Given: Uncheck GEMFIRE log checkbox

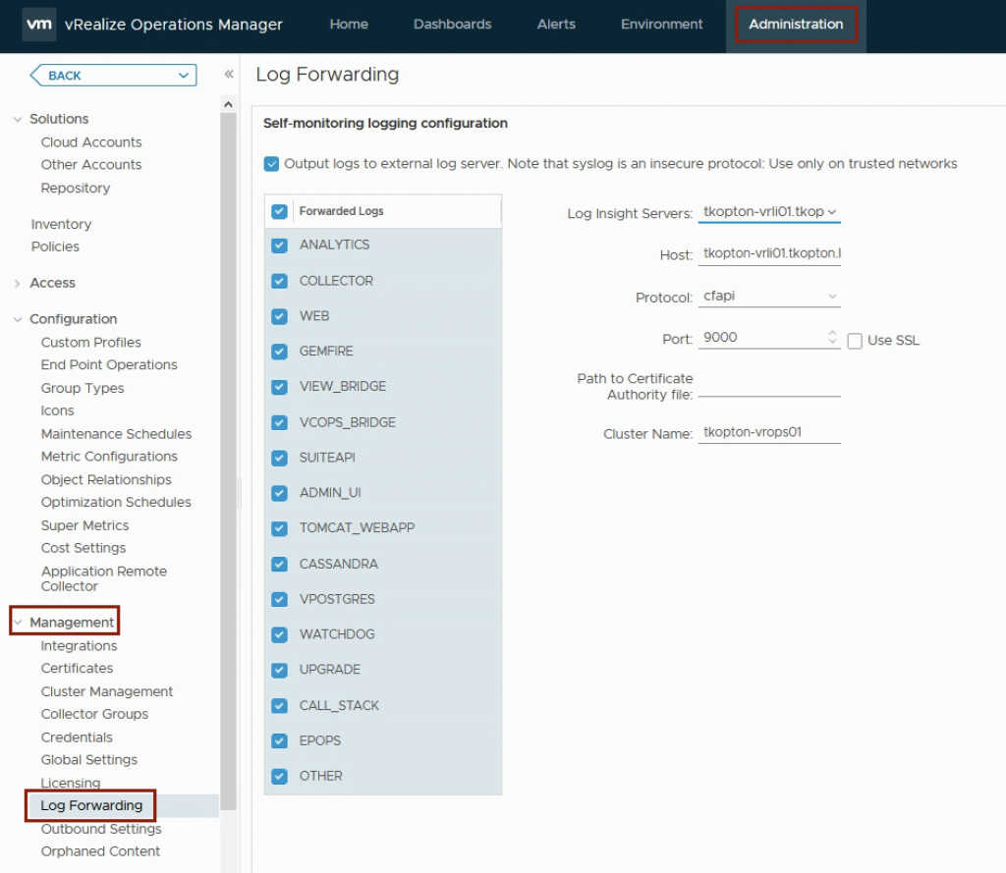Looking at the screenshot, I should [x=279, y=352].
